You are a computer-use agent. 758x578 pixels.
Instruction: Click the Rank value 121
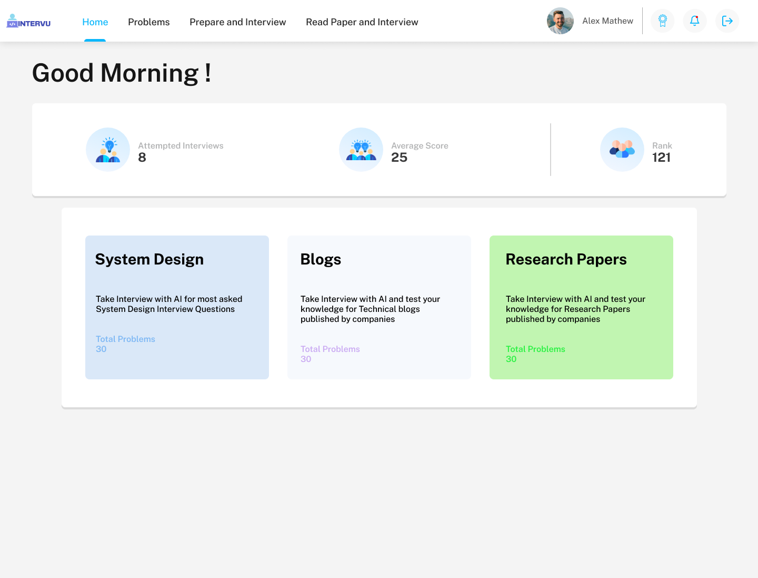coord(661,158)
